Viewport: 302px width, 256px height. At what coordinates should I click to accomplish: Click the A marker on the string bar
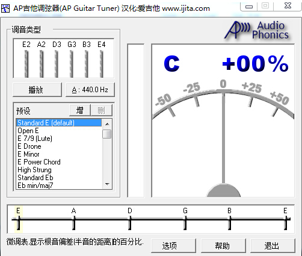(74, 219)
